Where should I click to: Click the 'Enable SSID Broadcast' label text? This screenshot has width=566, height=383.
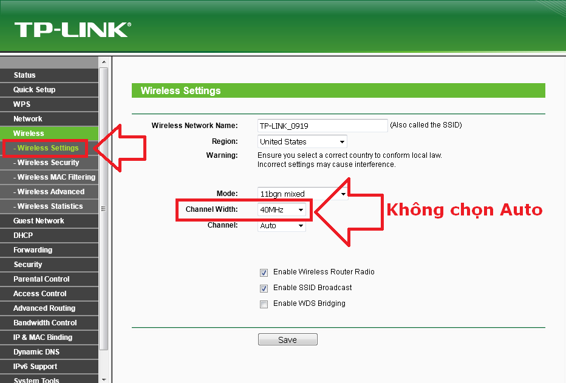coord(313,288)
